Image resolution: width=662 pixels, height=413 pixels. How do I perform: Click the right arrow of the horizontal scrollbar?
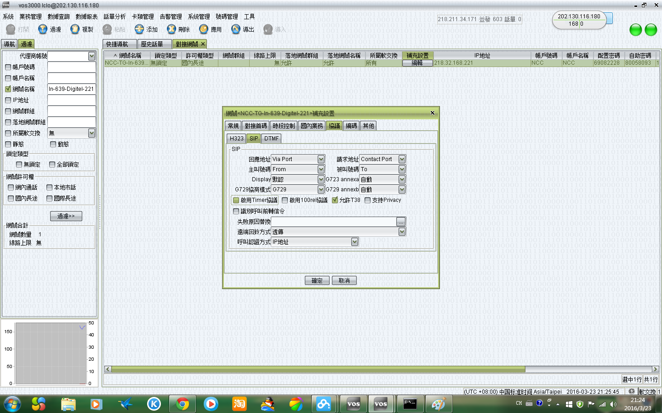coord(655,369)
